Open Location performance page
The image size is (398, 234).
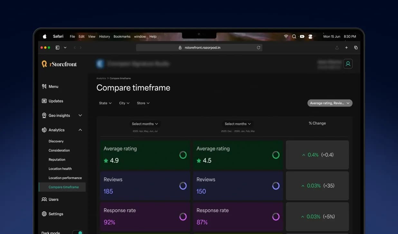coord(65,178)
